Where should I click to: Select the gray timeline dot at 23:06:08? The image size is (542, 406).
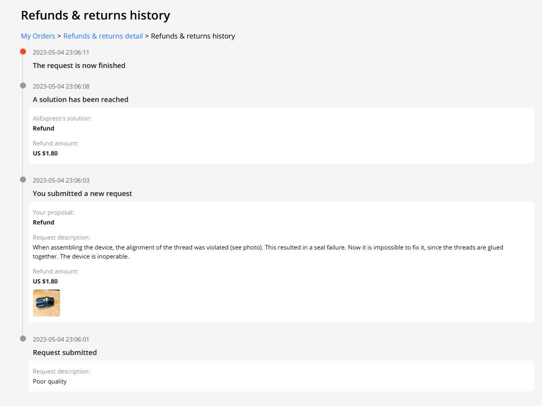coord(23,85)
